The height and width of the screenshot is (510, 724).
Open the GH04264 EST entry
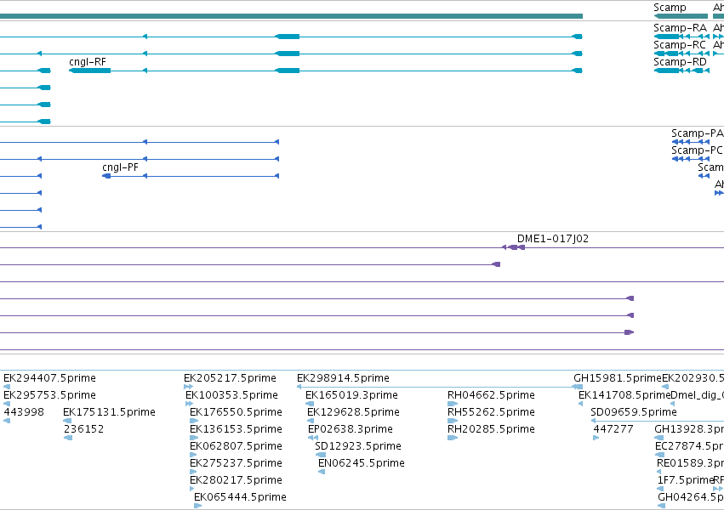click(691, 497)
